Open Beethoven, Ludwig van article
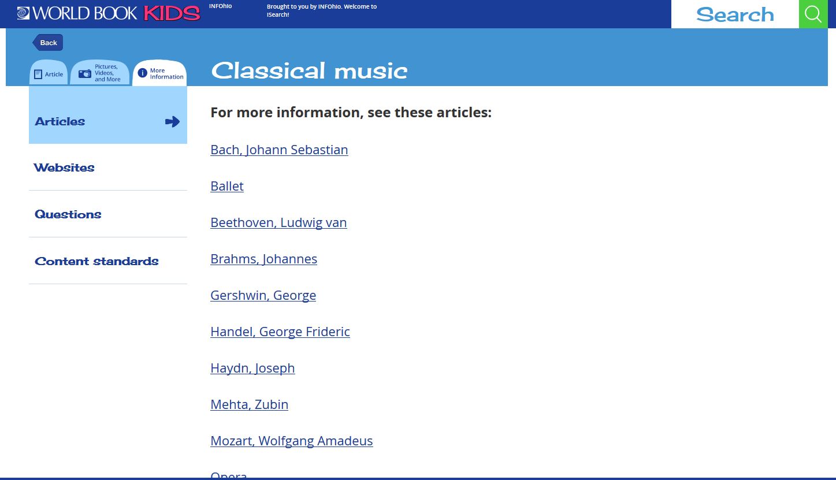Screen dimensions: 836x480 coord(278,222)
